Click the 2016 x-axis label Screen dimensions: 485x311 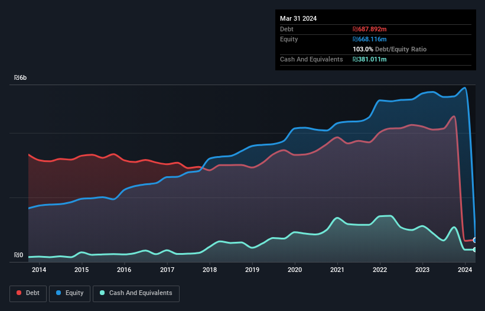pos(124,270)
